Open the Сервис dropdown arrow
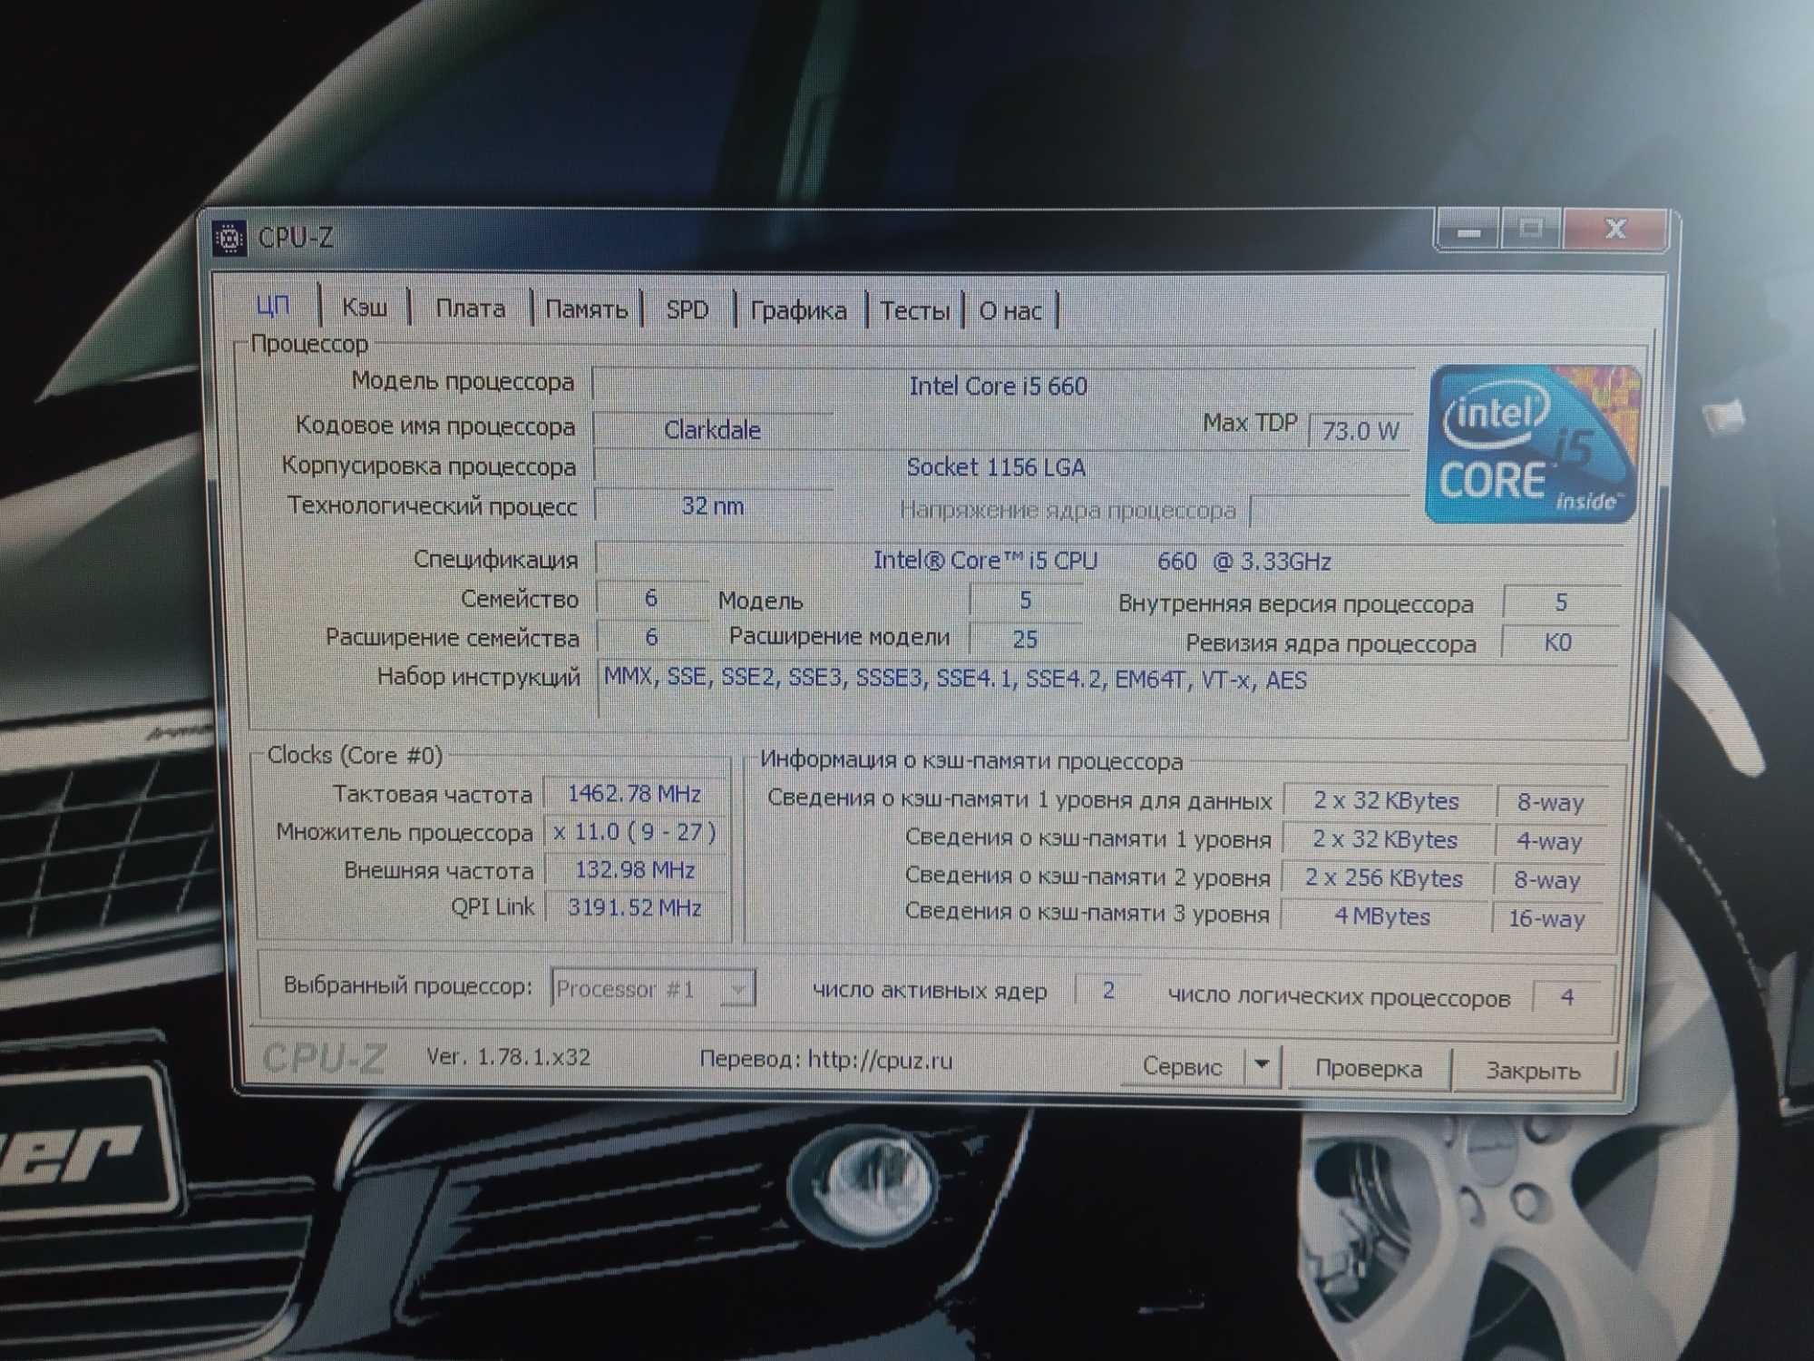 click(1262, 1065)
